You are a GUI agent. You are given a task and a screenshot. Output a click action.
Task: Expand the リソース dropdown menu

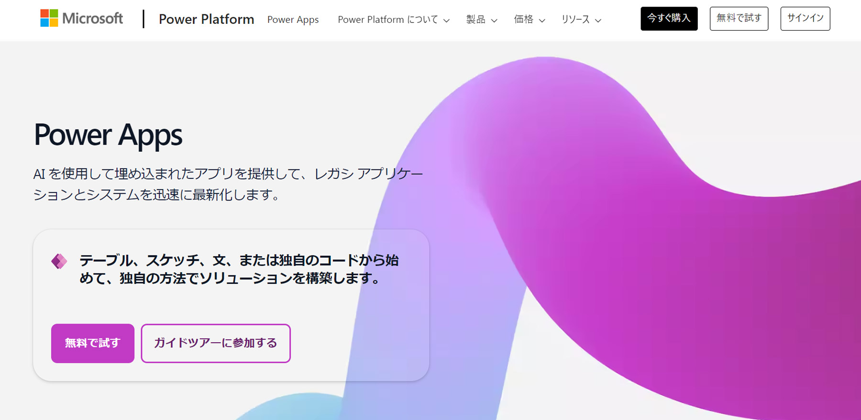point(581,20)
